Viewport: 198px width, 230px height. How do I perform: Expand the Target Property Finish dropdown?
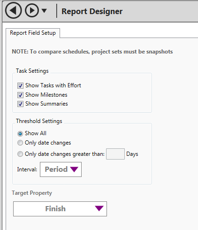coord(60,209)
